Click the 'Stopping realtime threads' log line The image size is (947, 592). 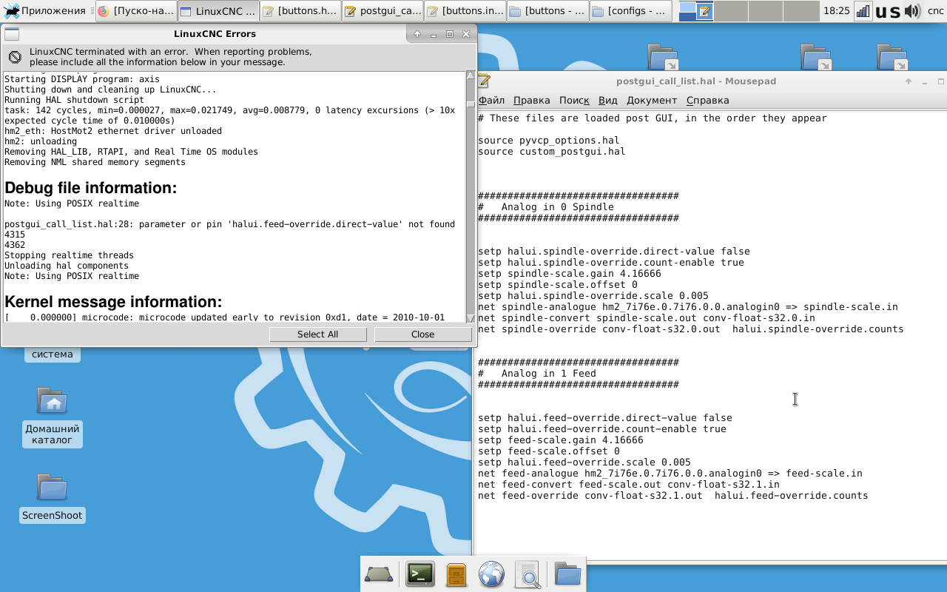(x=69, y=255)
